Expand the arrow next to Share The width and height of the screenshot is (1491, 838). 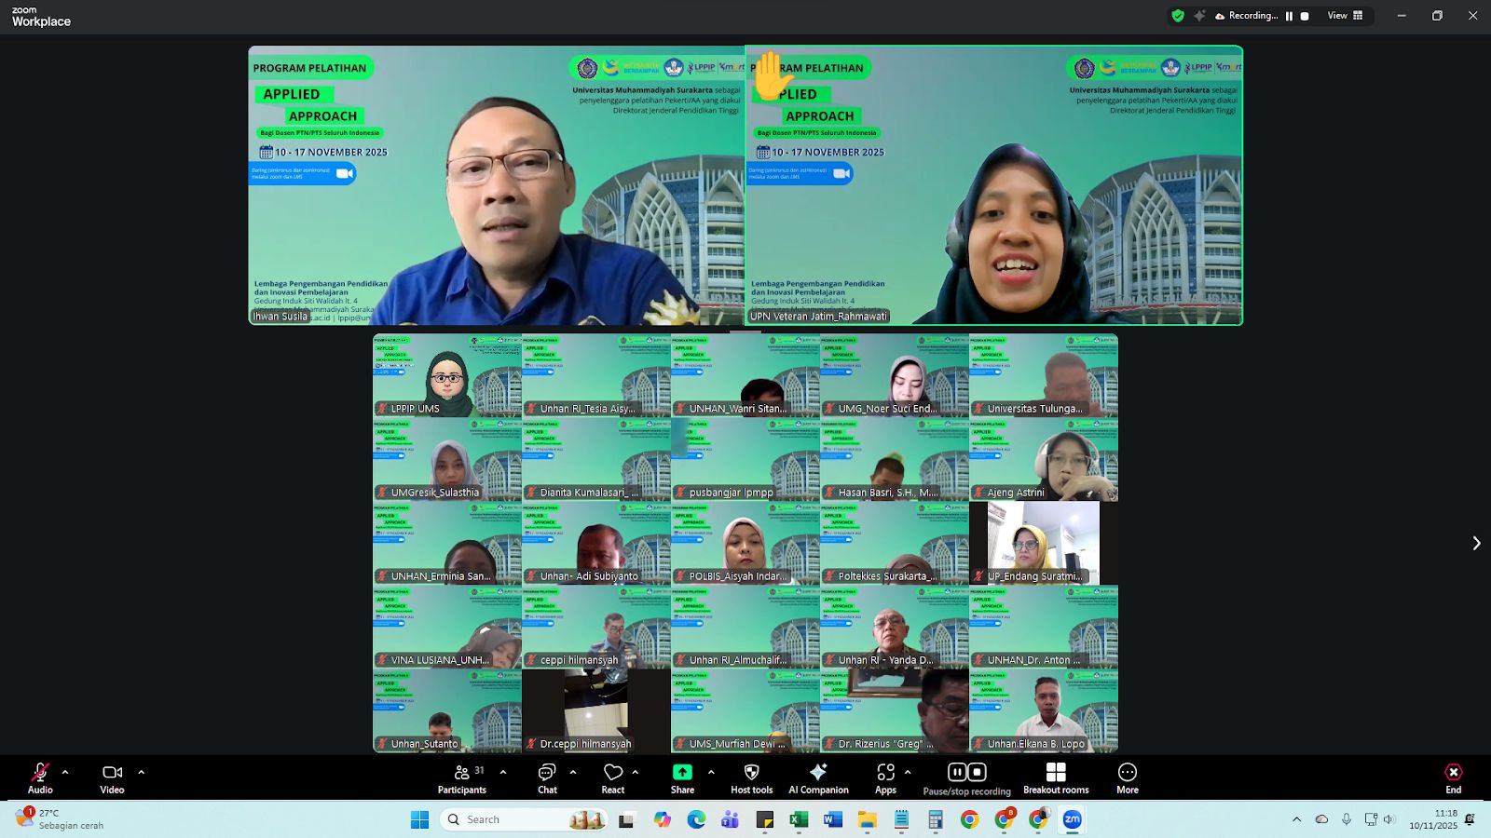tap(711, 772)
